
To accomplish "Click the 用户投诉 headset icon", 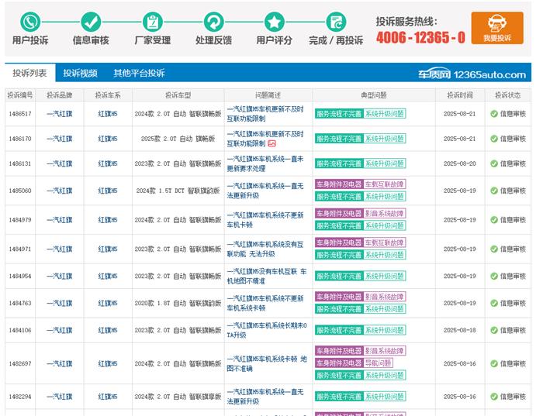I will pos(30,22).
